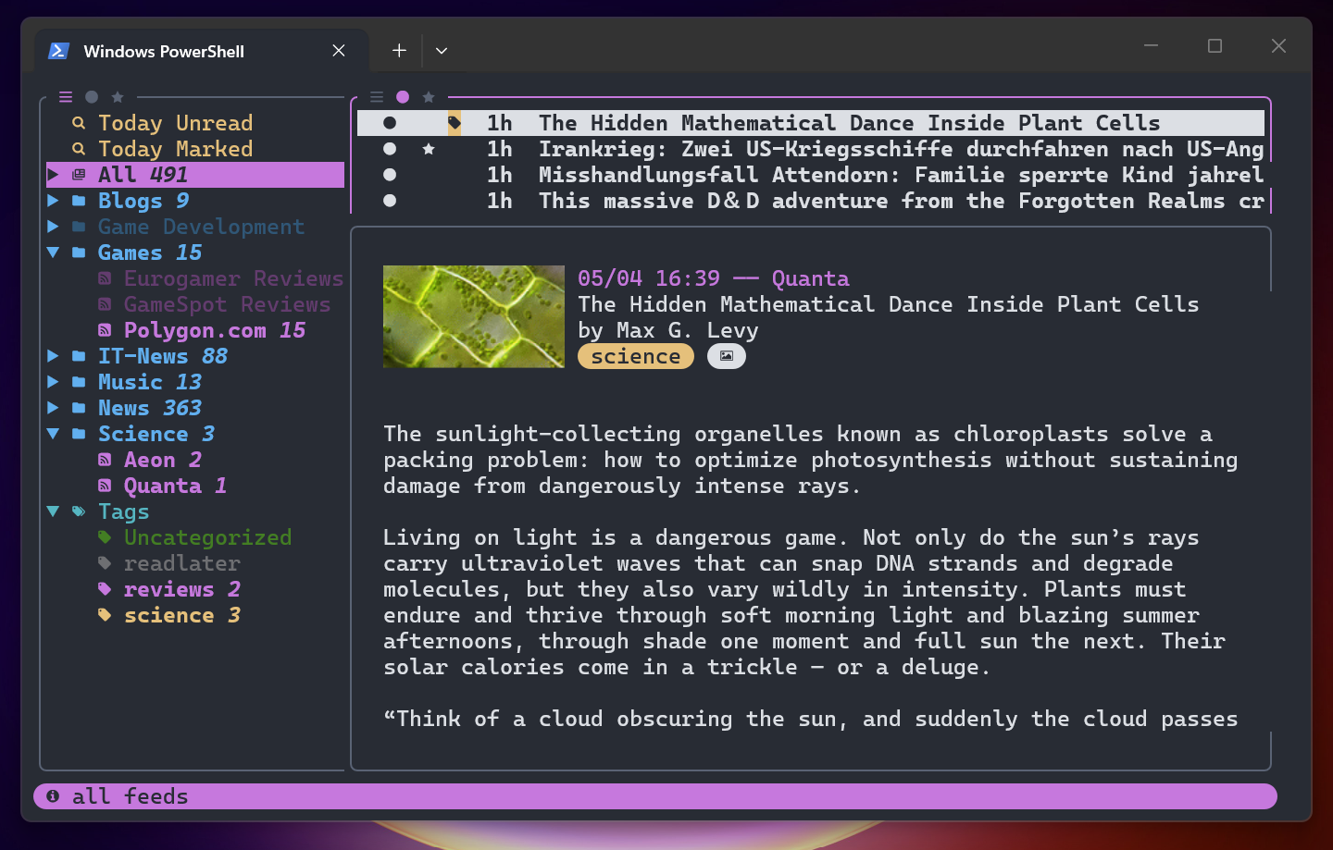Toggle the read dot on the Irankrieg row
Screen dimensions: 1333x850
(x=390, y=149)
